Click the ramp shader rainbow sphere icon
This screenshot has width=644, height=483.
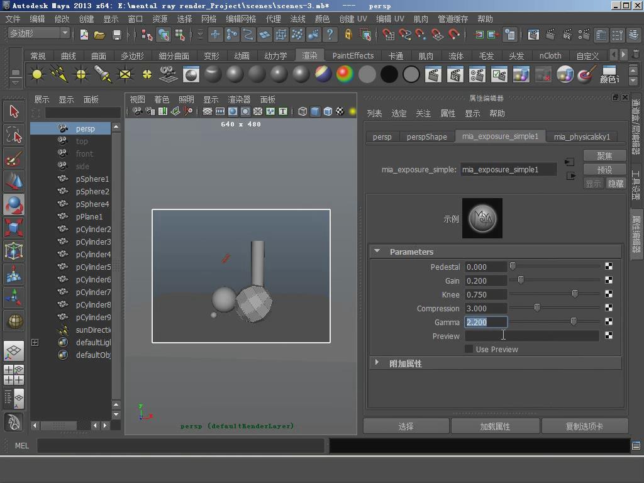point(345,74)
